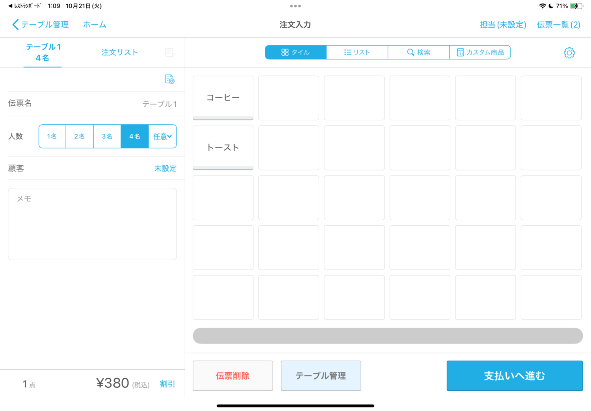The image size is (591, 411).
Task: Tap the slip settings document icon
Action: point(169,79)
